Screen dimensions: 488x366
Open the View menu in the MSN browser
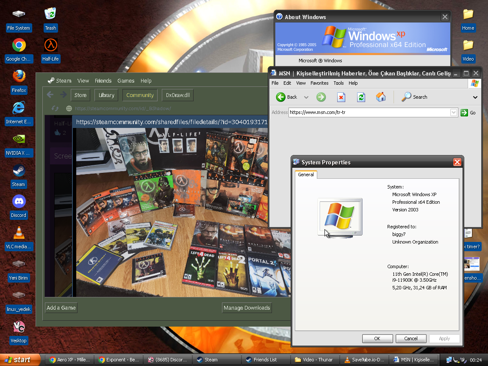pyautogui.click(x=301, y=83)
